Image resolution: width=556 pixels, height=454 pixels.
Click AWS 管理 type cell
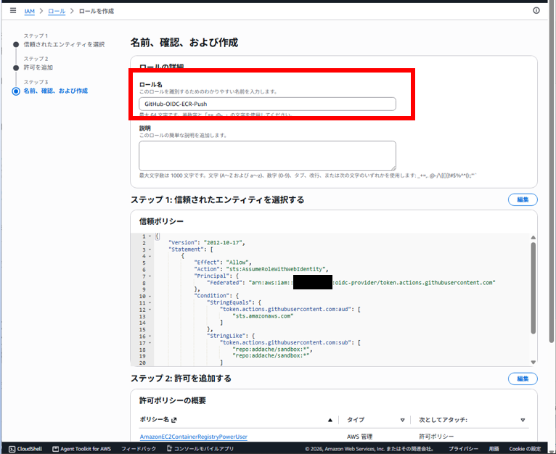[359, 437]
